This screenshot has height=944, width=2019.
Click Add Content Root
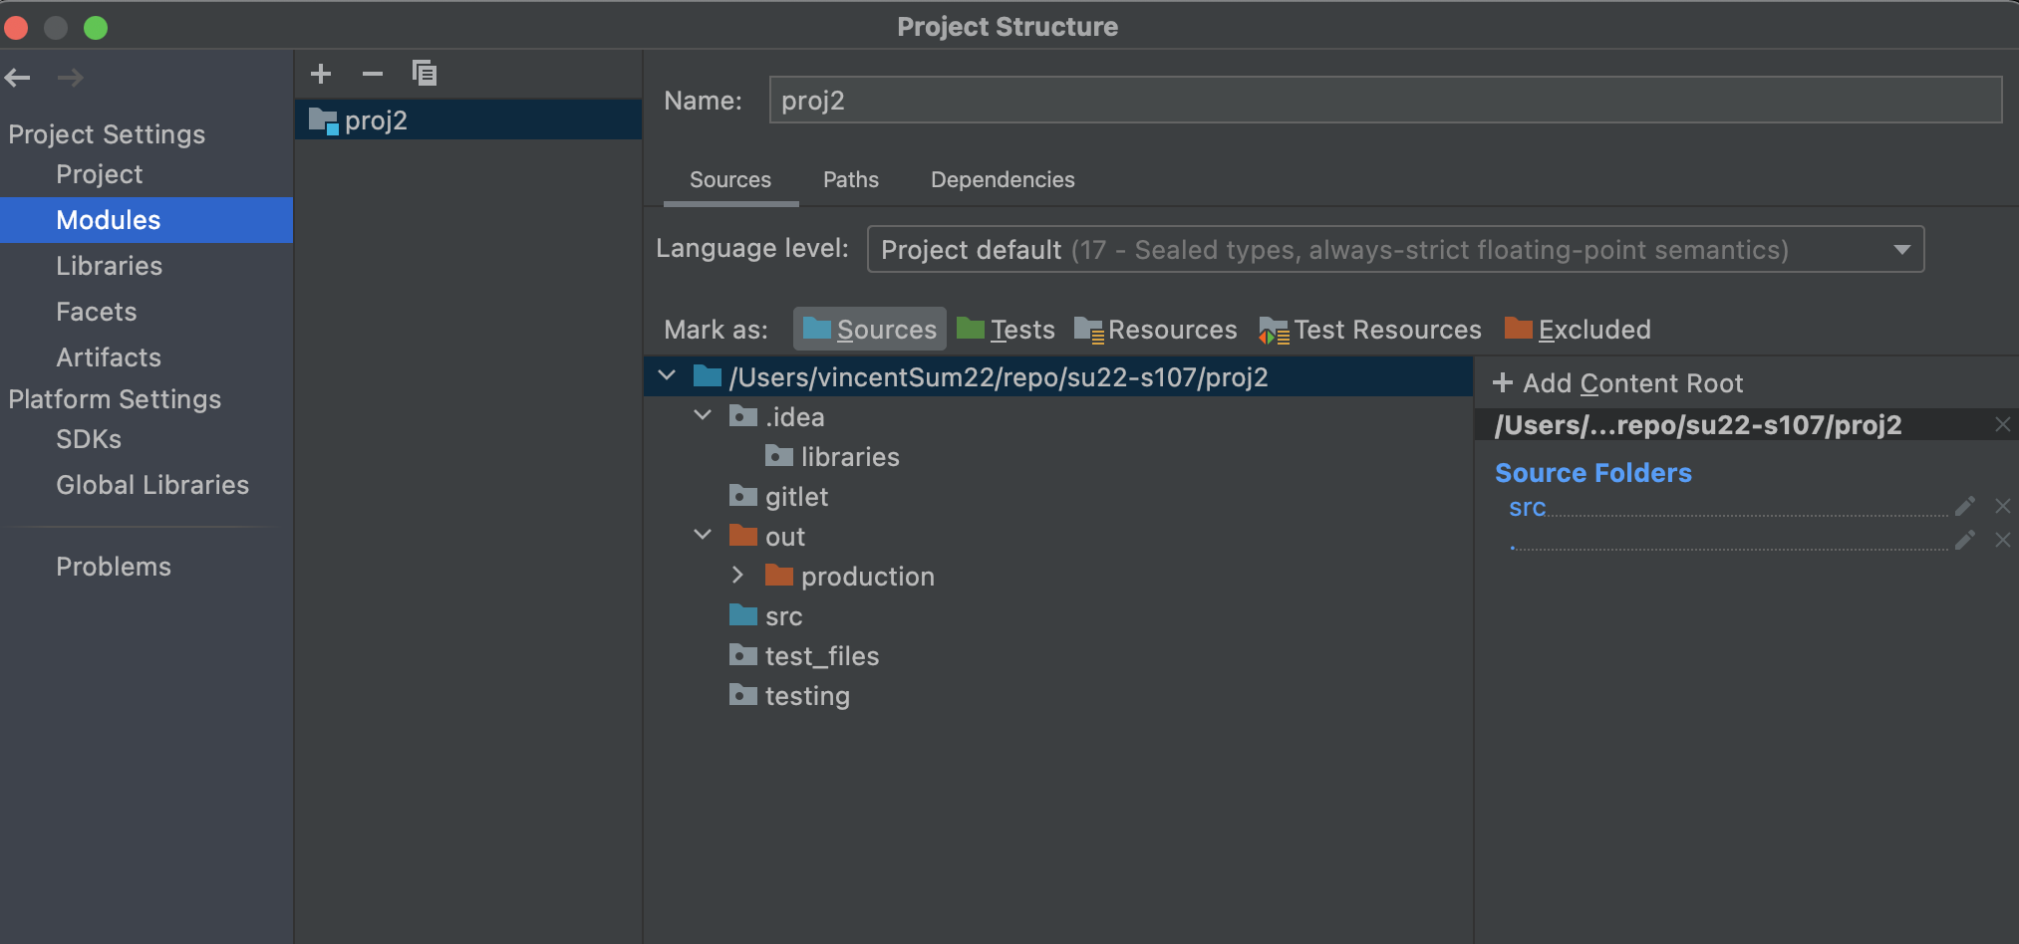1617,383
